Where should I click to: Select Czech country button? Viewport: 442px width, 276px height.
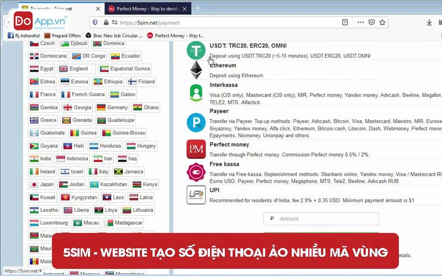43,43
